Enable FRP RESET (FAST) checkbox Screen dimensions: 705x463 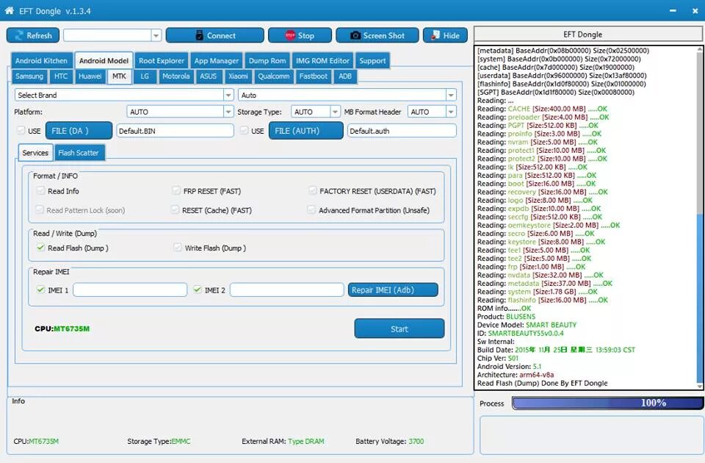click(176, 191)
